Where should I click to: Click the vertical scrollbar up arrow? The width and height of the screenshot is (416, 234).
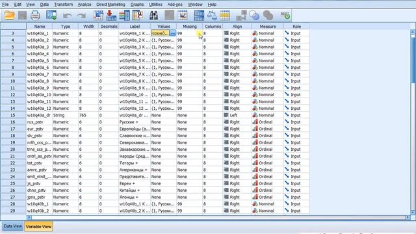tap(413, 32)
